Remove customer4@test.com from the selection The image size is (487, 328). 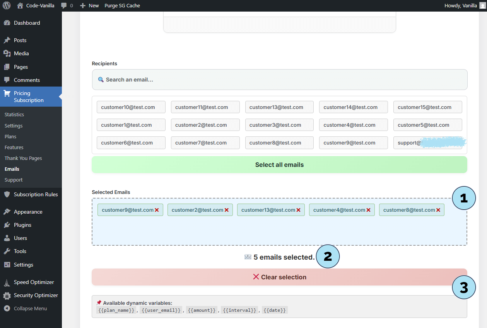(368, 210)
